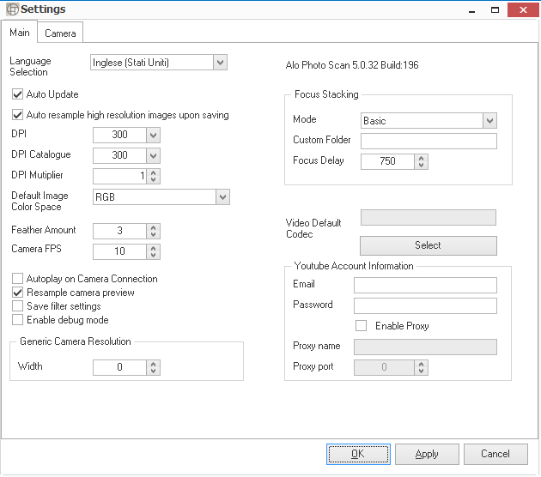Expand the DPI dropdown
This screenshot has width=541, height=477.
153,135
